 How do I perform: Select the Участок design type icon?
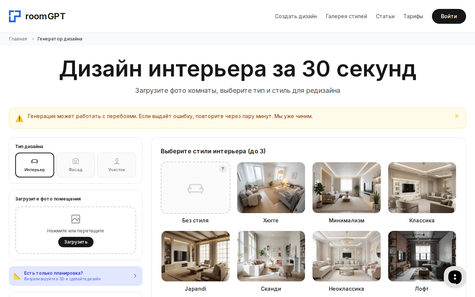tap(117, 160)
